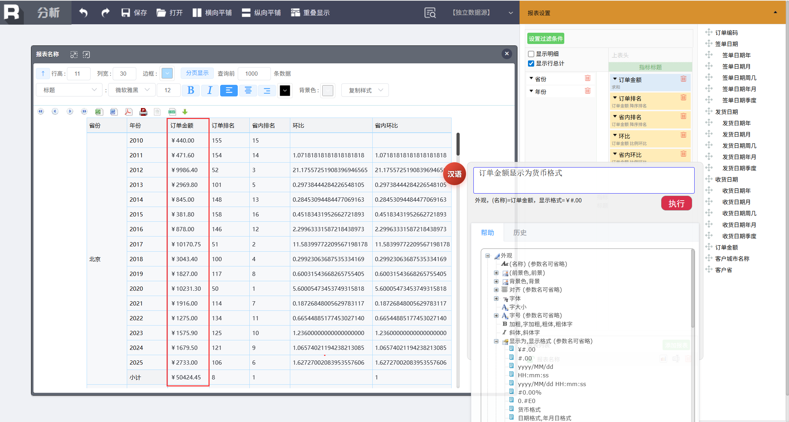Click the red 执行 button
The width and height of the screenshot is (789, 422).
pos(676,203)
